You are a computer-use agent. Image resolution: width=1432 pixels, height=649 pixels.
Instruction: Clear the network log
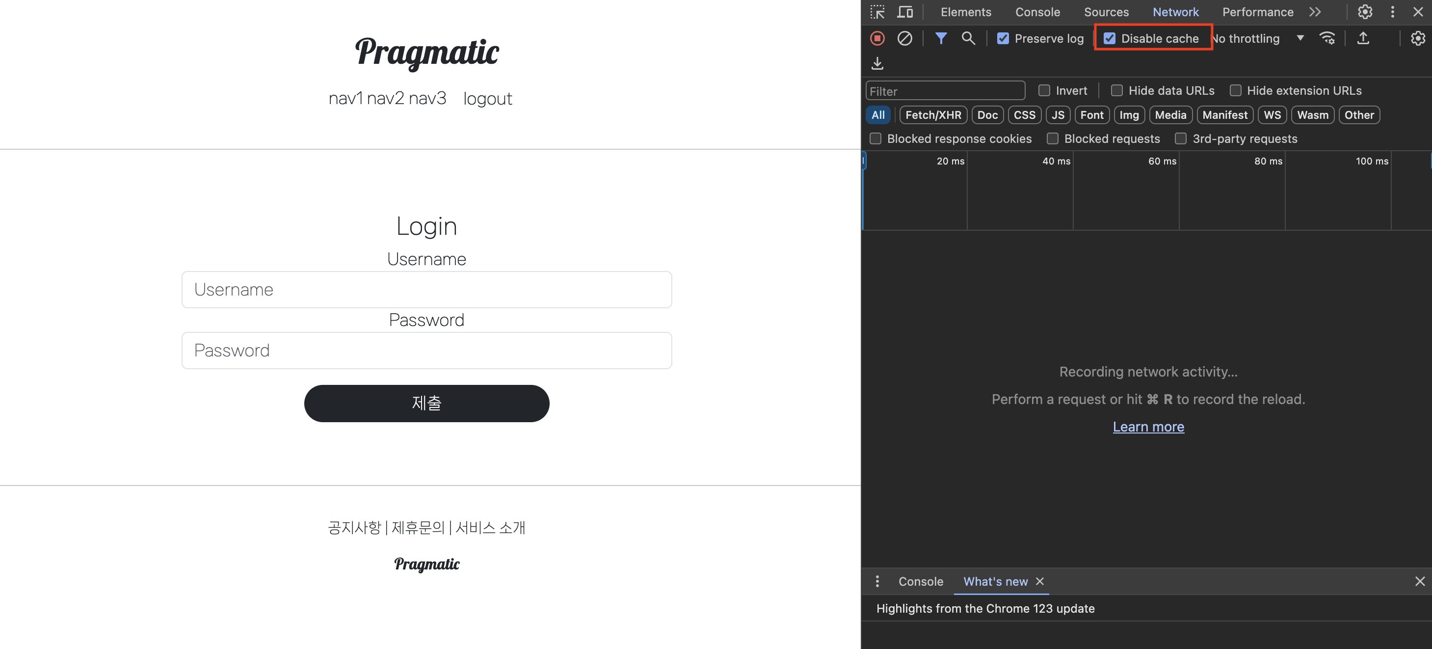coord(904,38)
